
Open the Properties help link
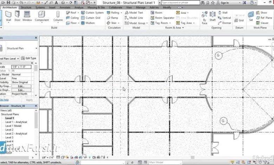(4, 100)
